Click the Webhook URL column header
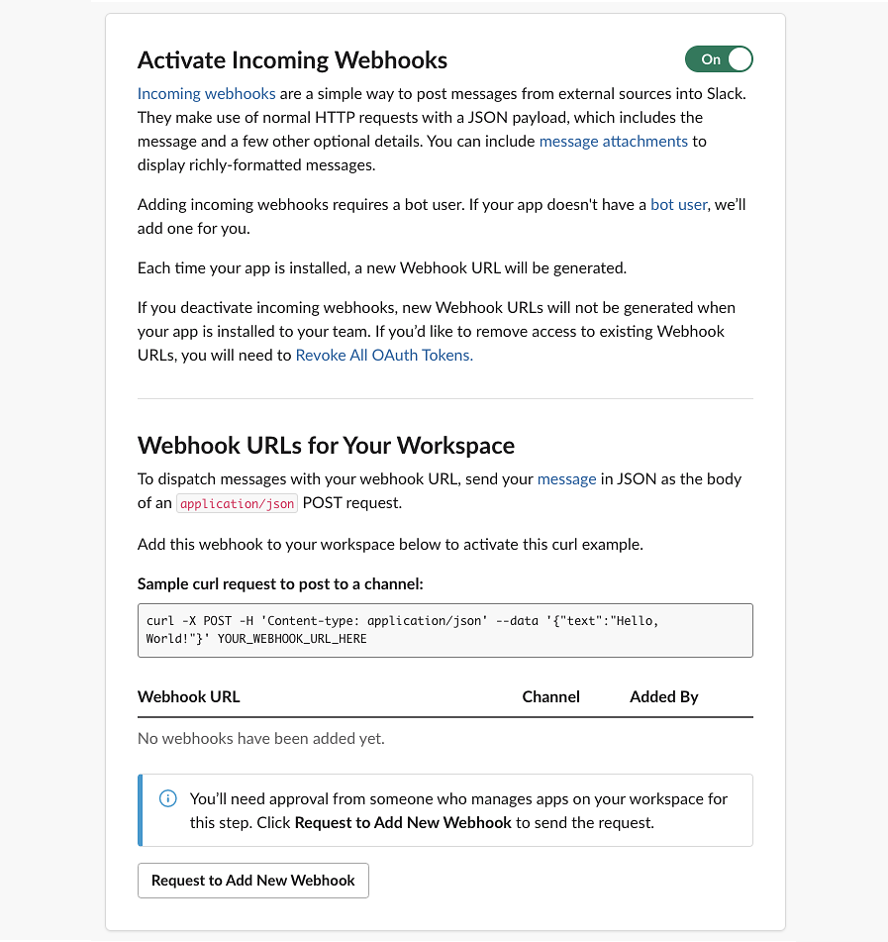 (188, 697)
